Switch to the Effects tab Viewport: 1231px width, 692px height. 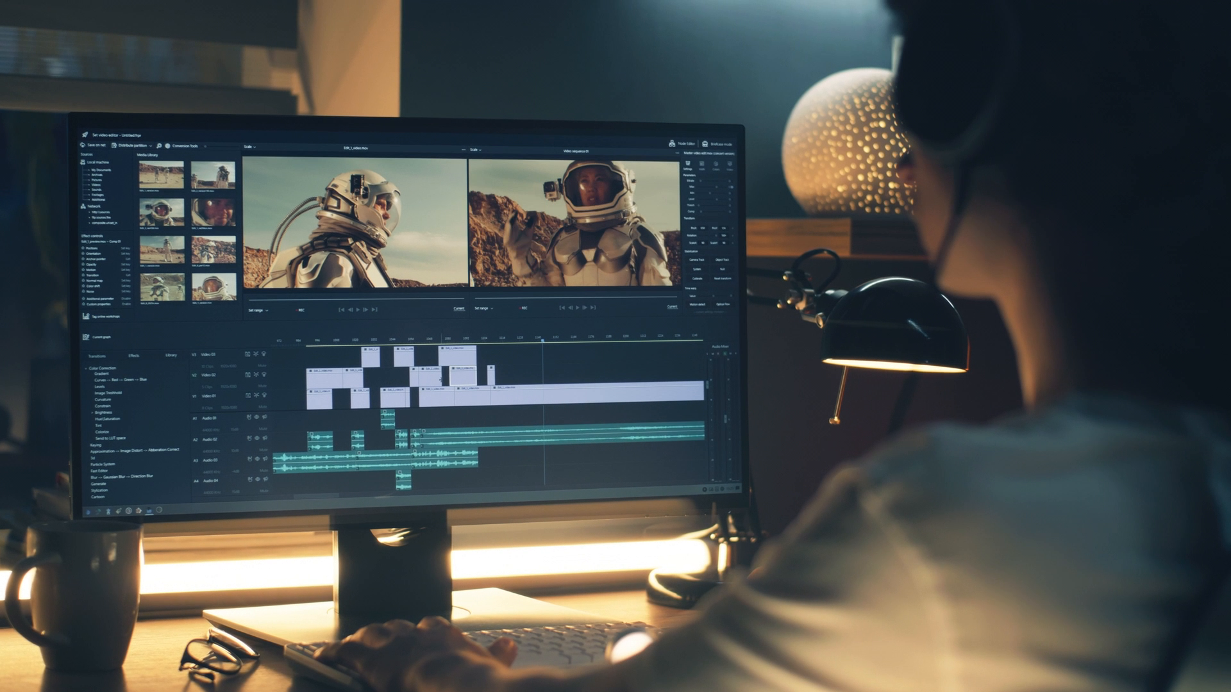coord(133,356)
